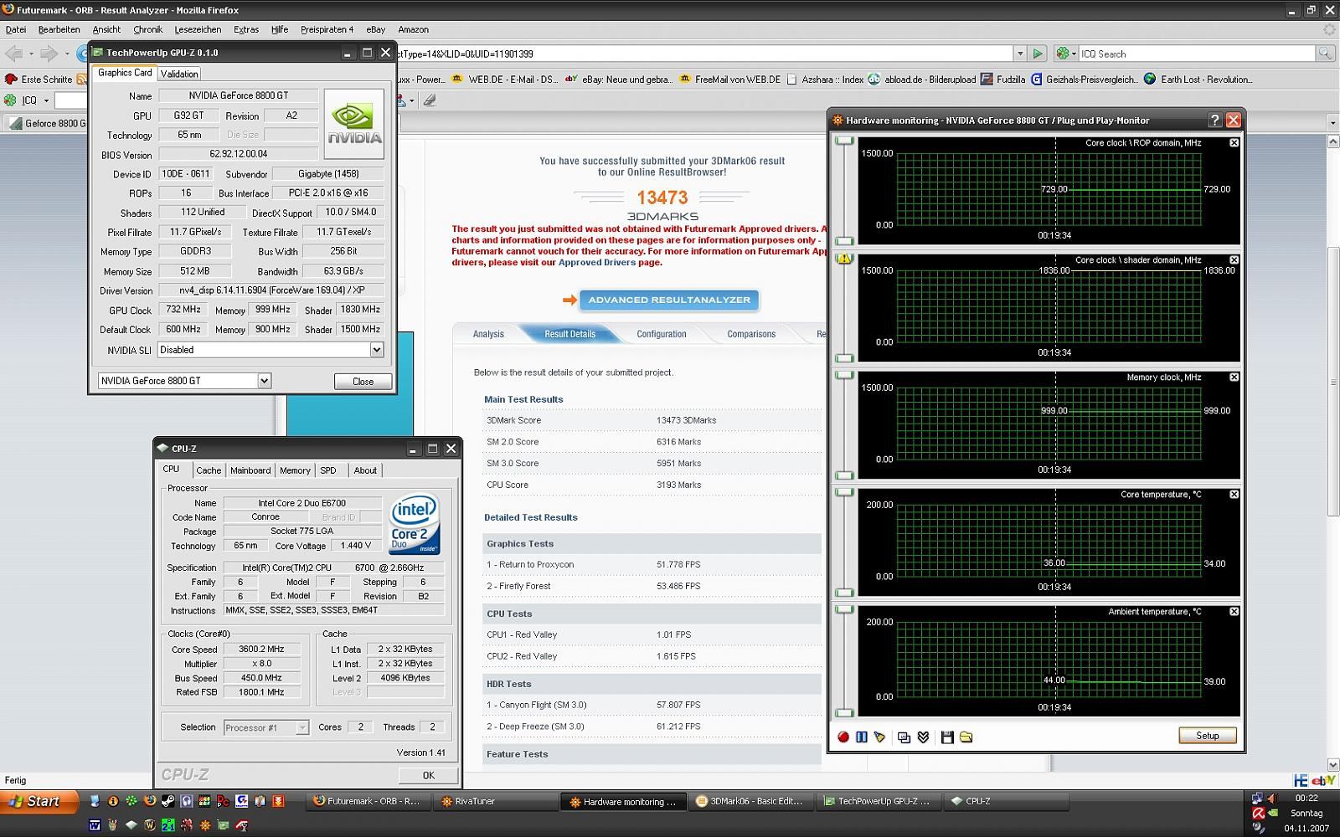
Task: Click the context help question mark in Hardware monitoring
Action: (1215, 120)
